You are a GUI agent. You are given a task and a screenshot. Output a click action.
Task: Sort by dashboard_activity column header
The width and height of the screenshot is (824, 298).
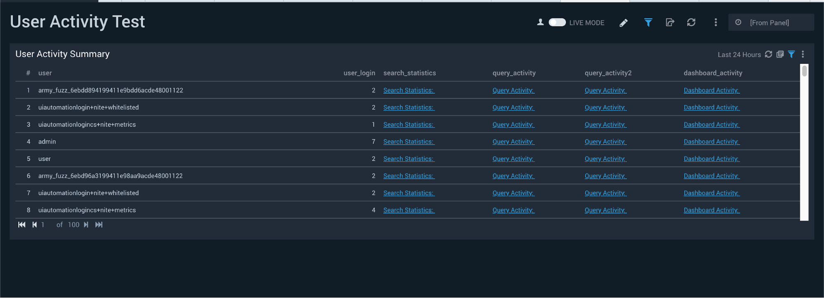pyautogui.click(x=713, y=73)
